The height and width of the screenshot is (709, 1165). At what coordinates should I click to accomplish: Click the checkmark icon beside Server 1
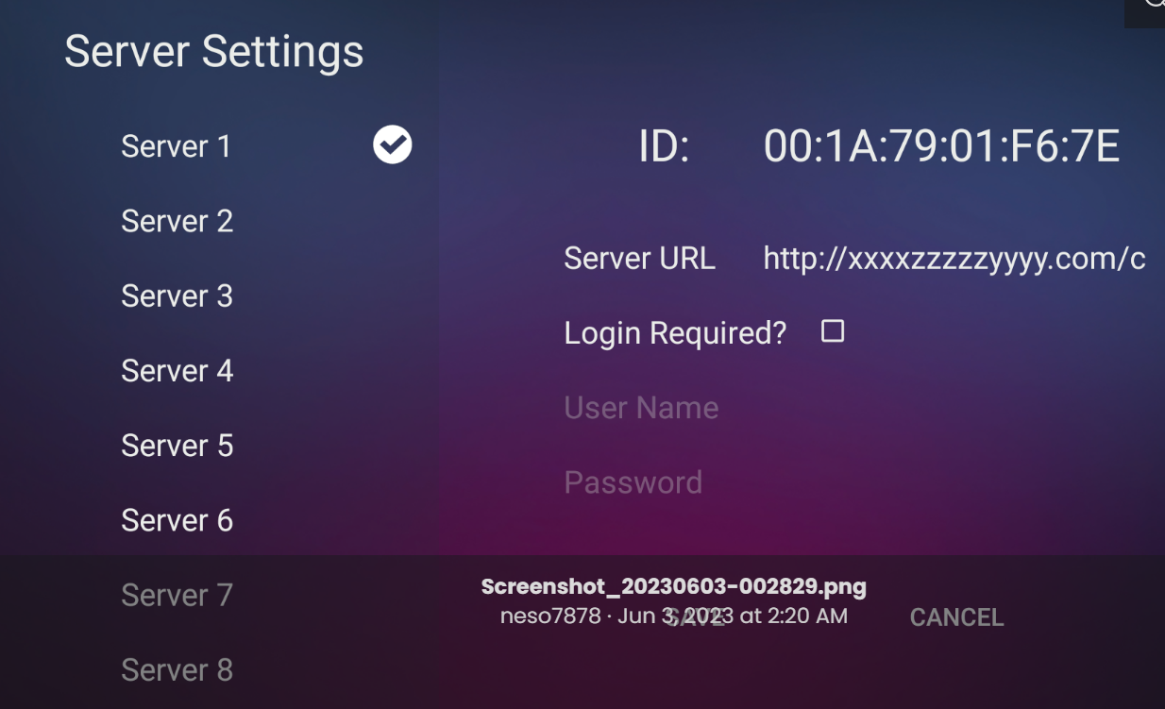click(x=392, y=145)
